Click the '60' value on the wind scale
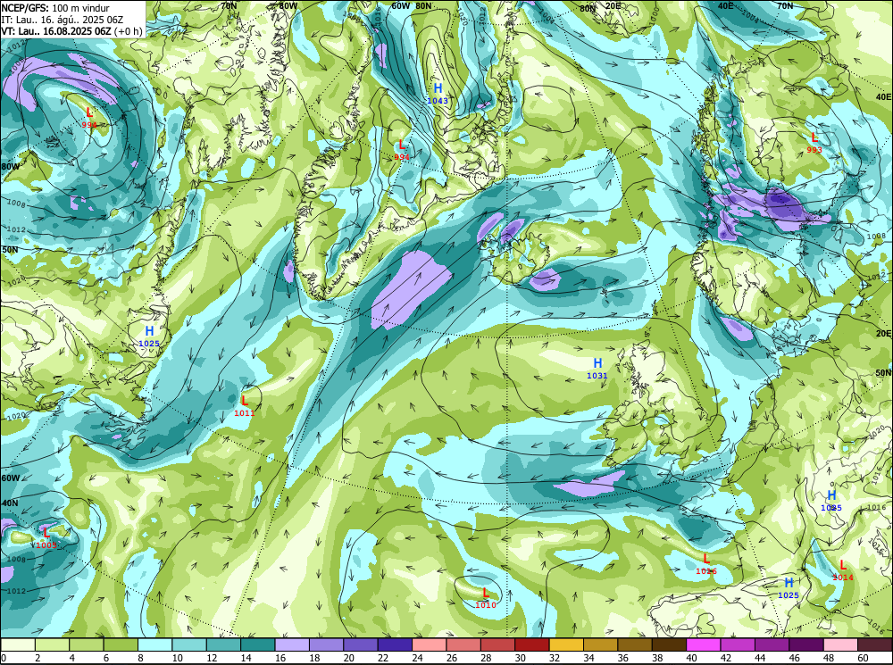 (862, 658)
